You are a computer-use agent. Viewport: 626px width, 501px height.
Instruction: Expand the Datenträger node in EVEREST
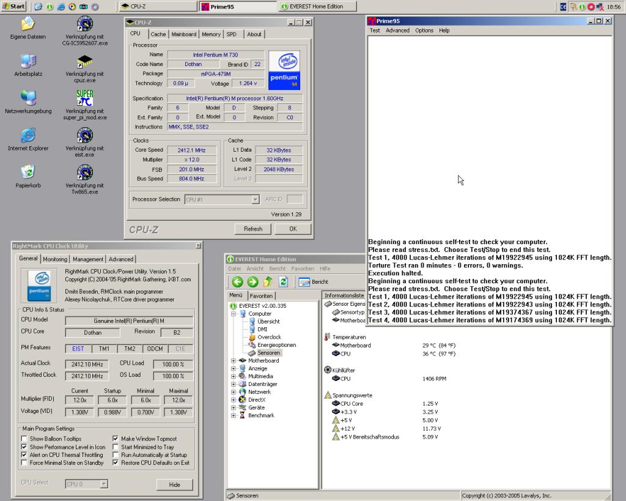click(234, 384)
